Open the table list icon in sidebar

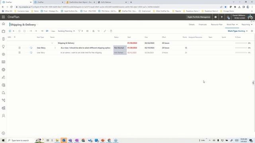[4, 62]
